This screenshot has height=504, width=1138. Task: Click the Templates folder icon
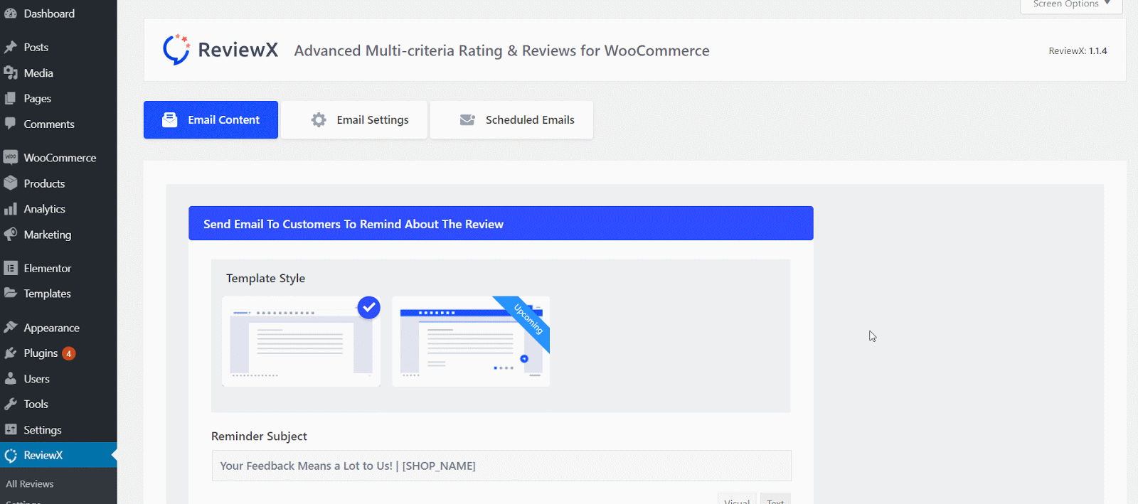coord(11,293)
